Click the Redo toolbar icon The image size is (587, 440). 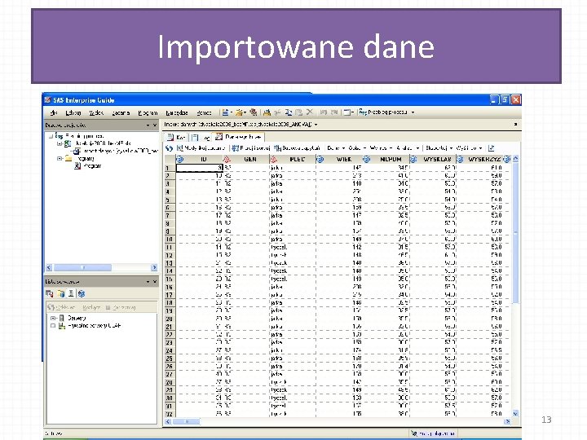(335, 112)
